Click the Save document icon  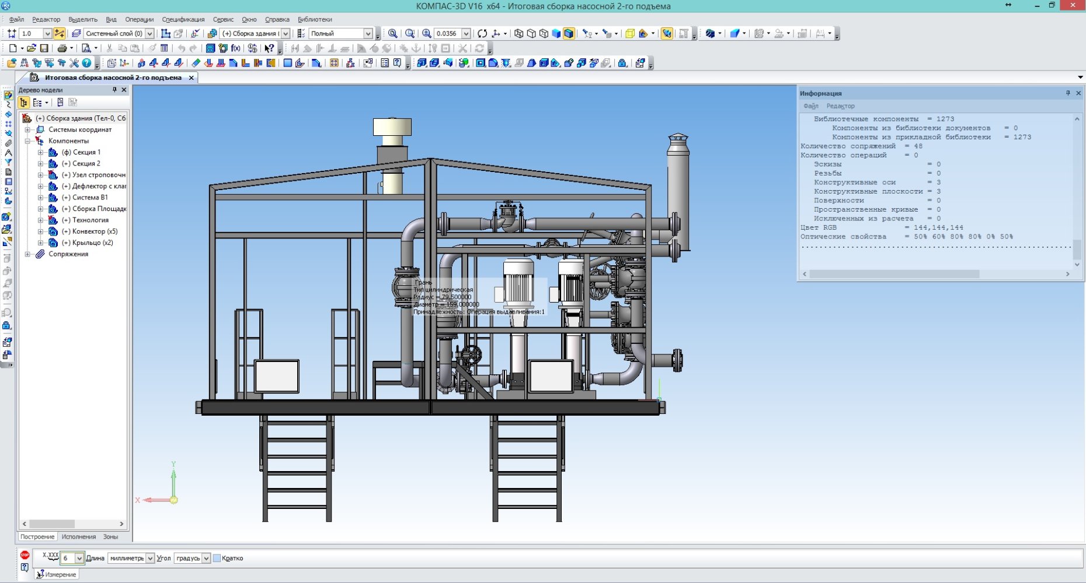(x=44, y=48)
